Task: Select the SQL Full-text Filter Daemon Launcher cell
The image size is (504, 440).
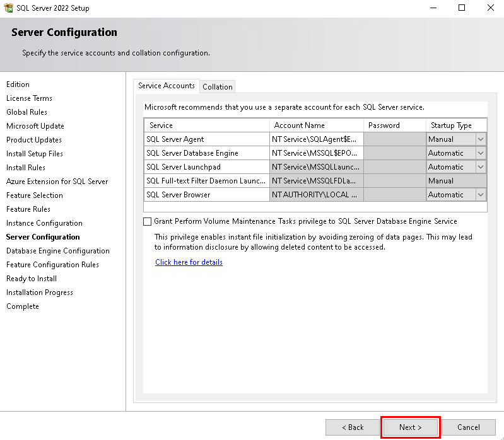Action: tap(207, 181)
